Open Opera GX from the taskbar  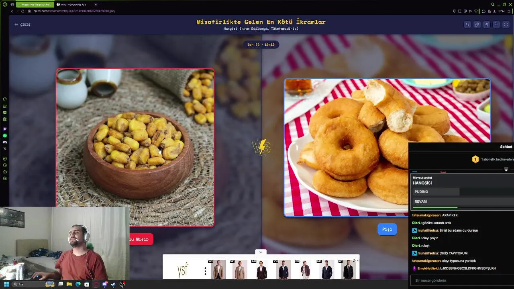pos(96,284)
